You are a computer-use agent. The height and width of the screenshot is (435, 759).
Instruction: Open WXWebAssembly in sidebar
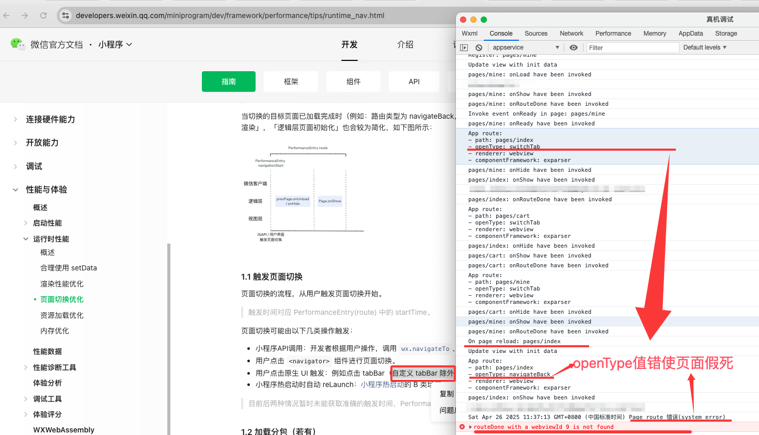tap(64, 430)
